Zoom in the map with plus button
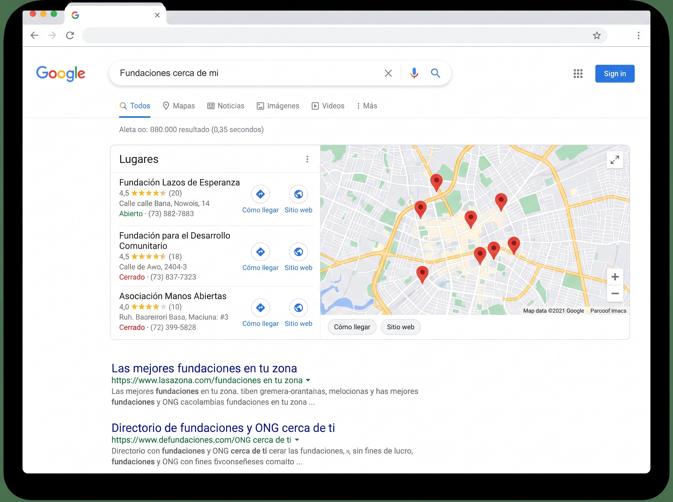The width and height of the screenshot is (673, 502). (615, 277)
